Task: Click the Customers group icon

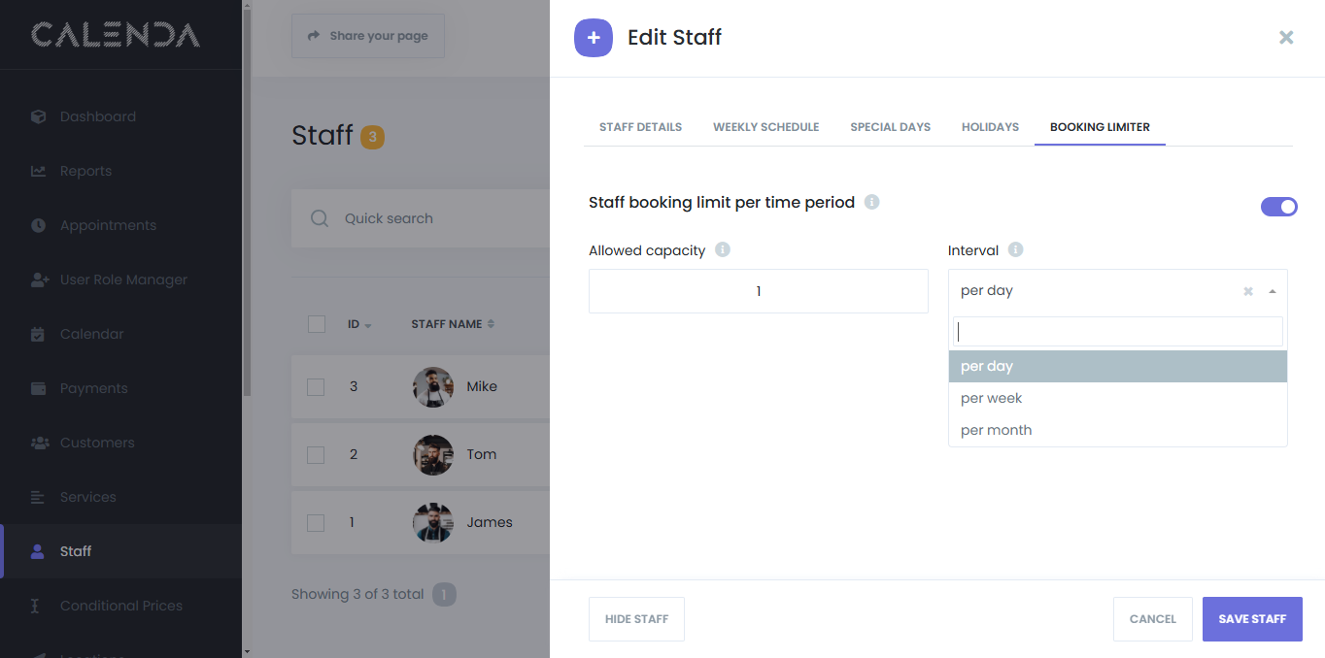Action: 39,443
